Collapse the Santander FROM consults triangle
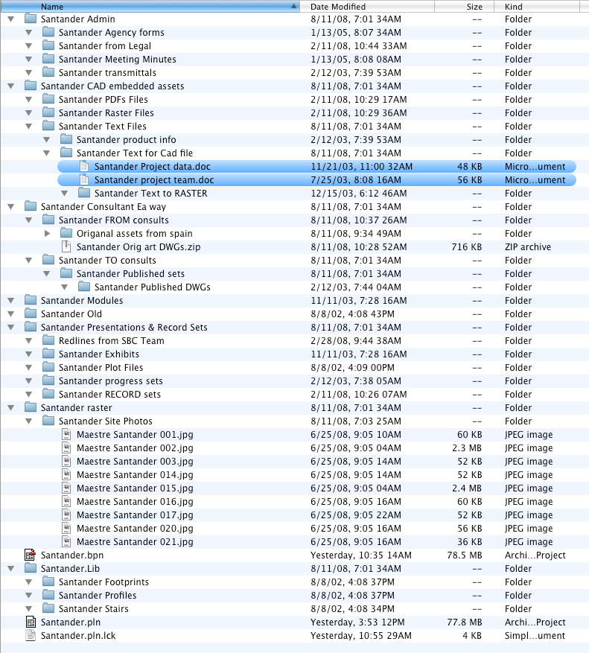589x653 pixels. pyautogui.click(x=29, y=220)
